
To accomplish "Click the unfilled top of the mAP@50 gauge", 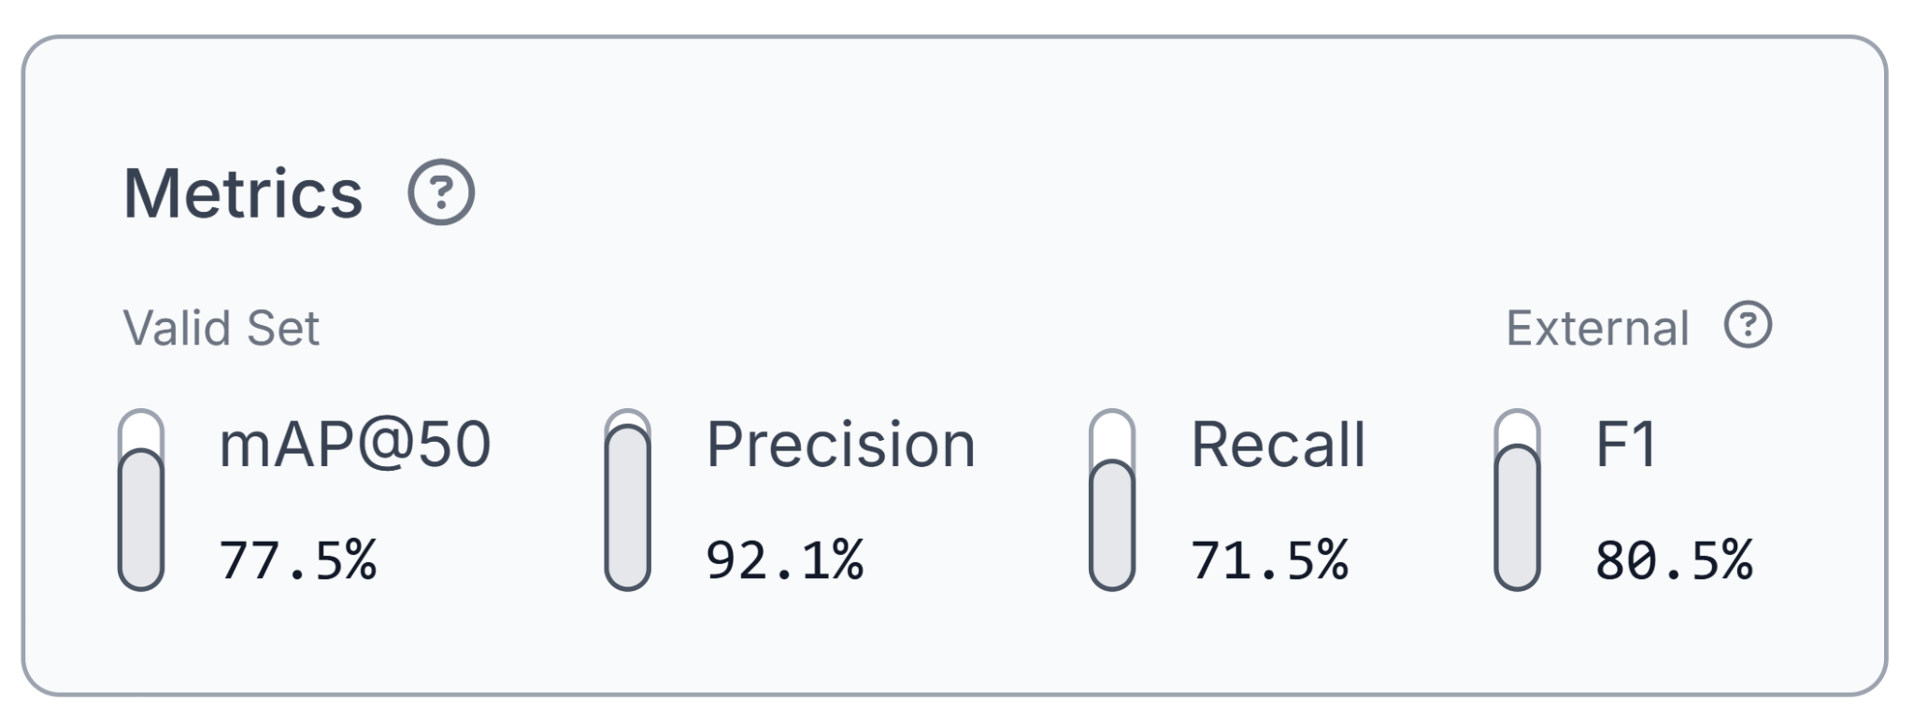I will tap(141, 430).
